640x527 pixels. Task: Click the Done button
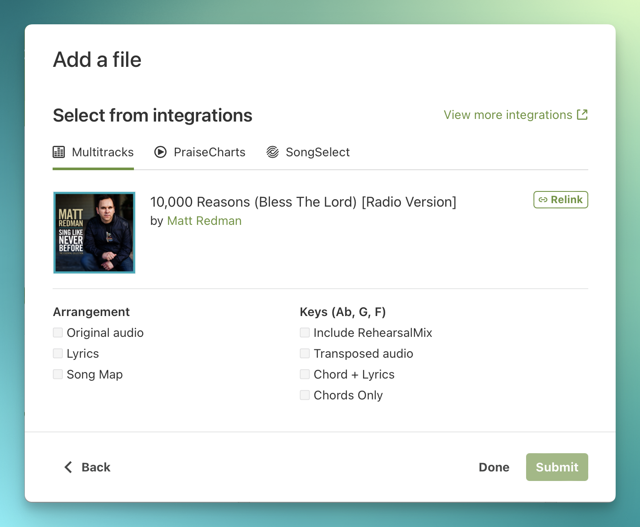tap(494, 467)
